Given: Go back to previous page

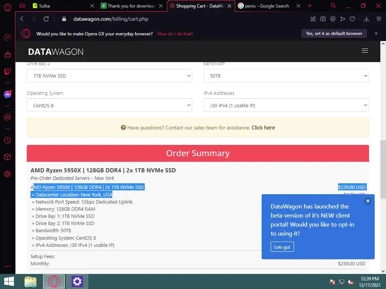Looking at the screenshot, I should coord(22,19).
